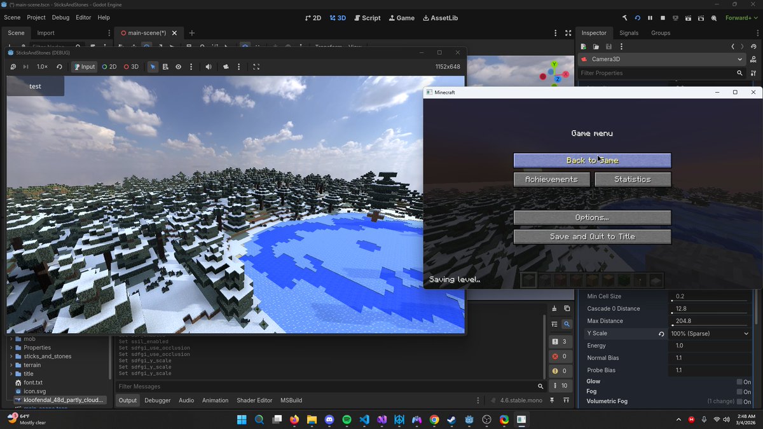Expand the terrain folder

(x=11, y=365)
